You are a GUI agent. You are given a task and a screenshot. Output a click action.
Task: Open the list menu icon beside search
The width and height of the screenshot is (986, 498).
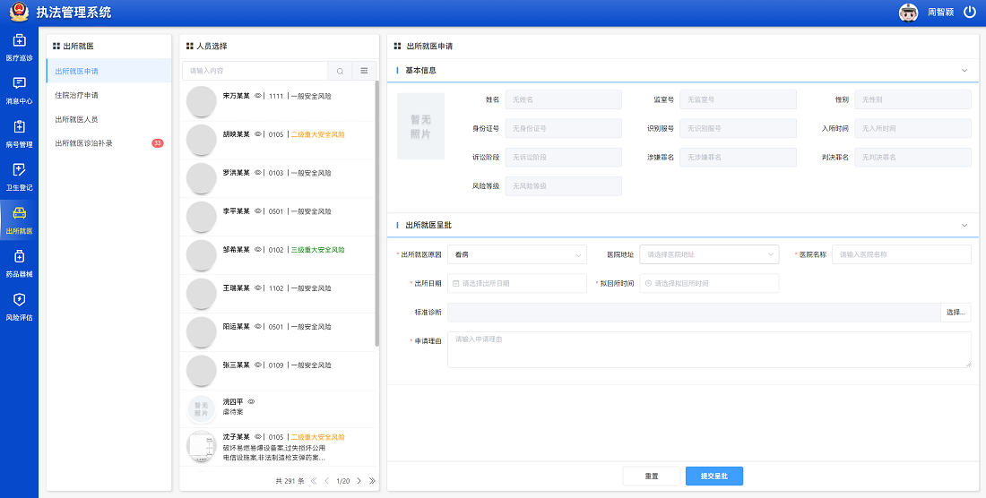pos(364,71)
